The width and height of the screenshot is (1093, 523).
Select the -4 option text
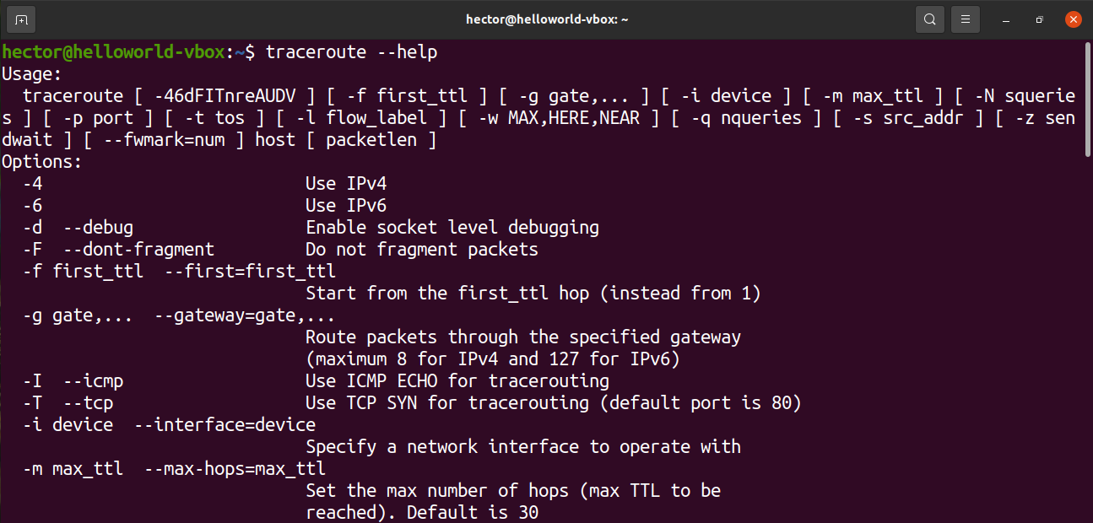point(32,183)
